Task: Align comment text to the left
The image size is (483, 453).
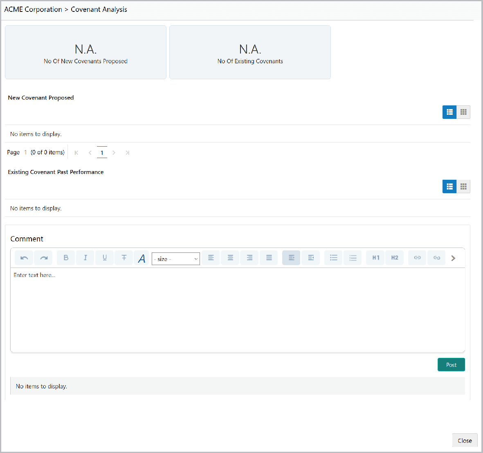Action: (211, 258)
